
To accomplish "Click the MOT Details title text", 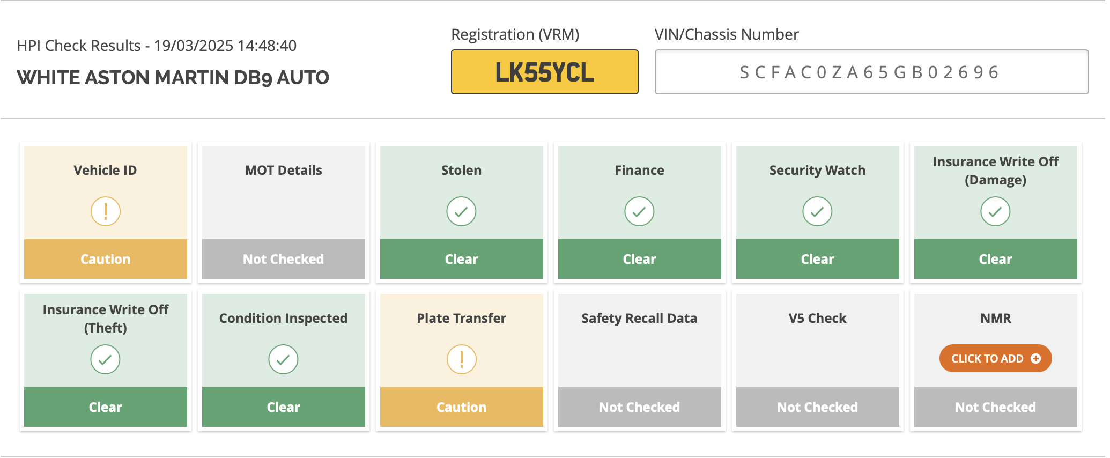I will click(284, 171).
